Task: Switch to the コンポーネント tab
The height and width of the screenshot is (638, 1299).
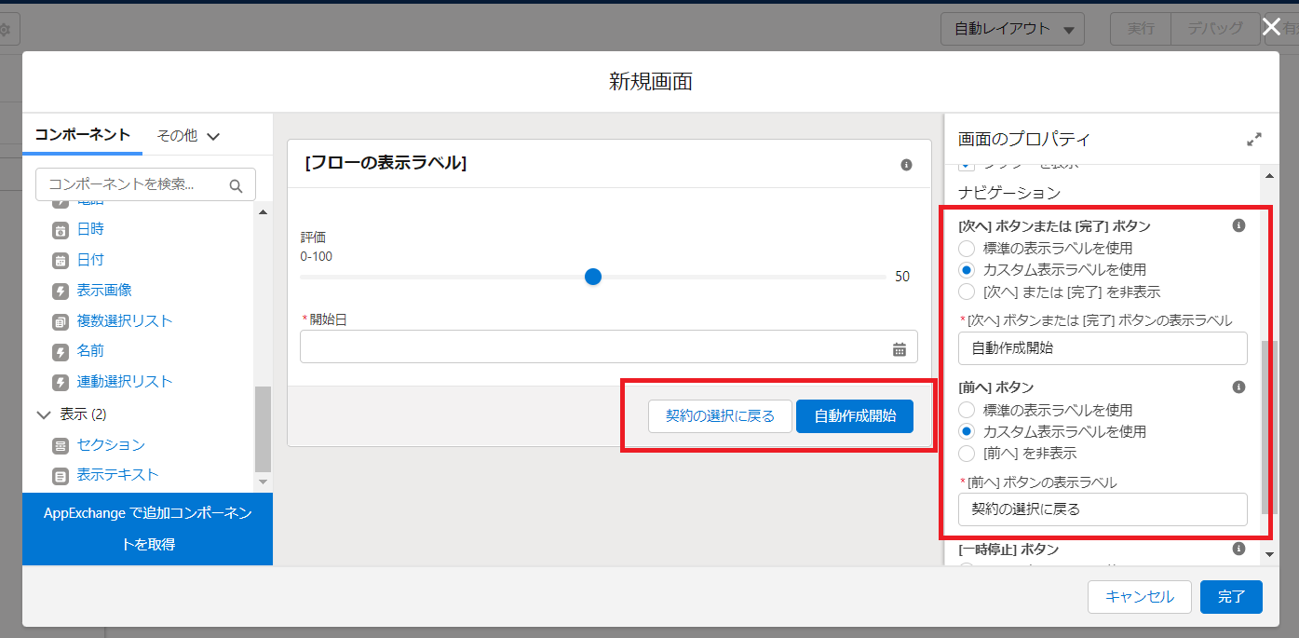Action: tap(82, 135)
